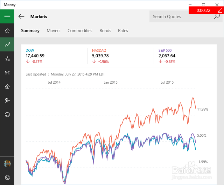
Task: Click the S&P 500 change -0.58%
Action: point(170,62)
